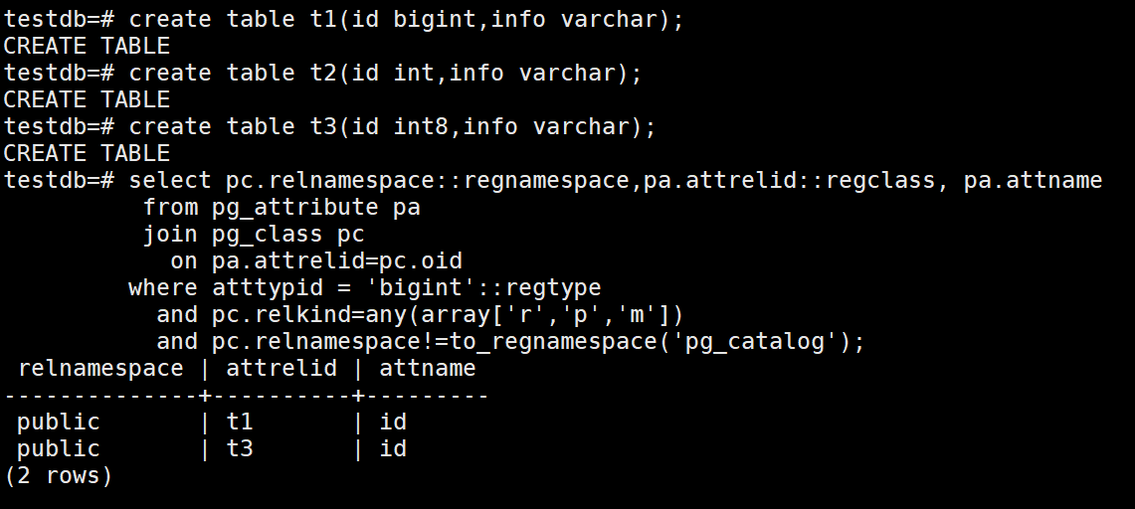The width and height of the screenshot is (1135, 509).
Task: Click 'pg_attribute' in the from clause
Action: (294, 207)
